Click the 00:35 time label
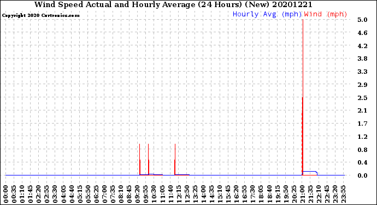Image resolution: width=377 pixels, height=205 pixels. coord(14,194)
